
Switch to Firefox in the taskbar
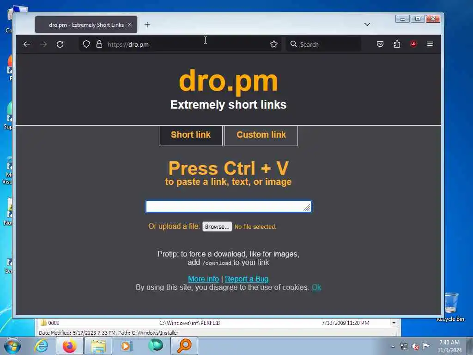[70, 346]
